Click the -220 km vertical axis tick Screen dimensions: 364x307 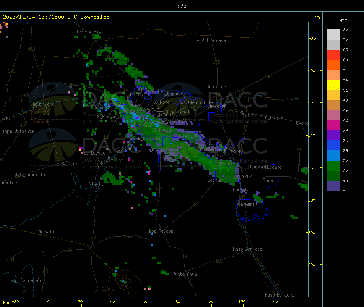click(310, 265)
